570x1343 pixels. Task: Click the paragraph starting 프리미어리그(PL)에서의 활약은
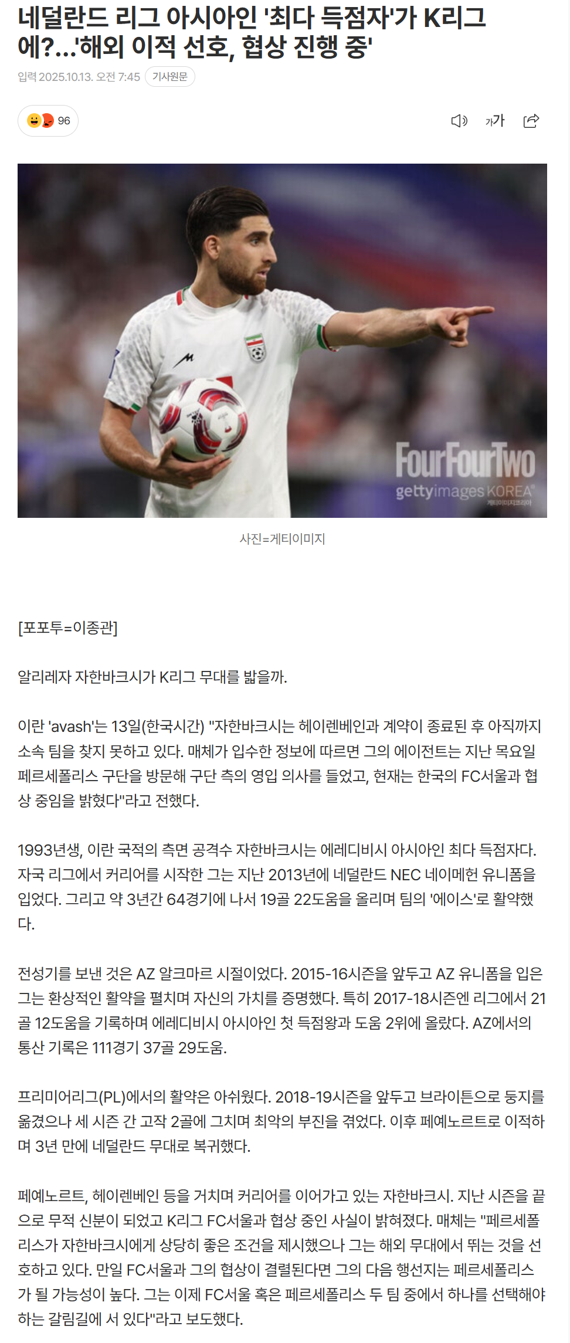pos(281,1121)
